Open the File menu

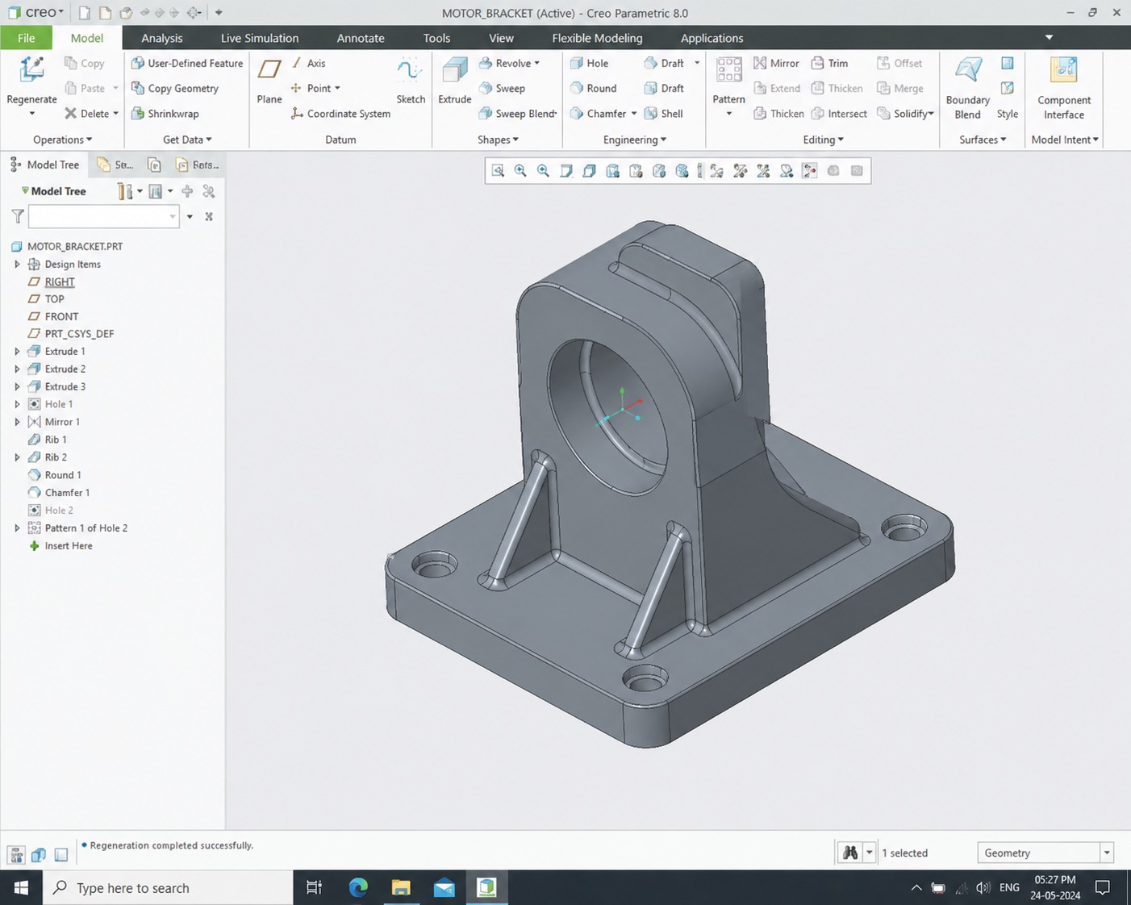(x=26, y=38)
